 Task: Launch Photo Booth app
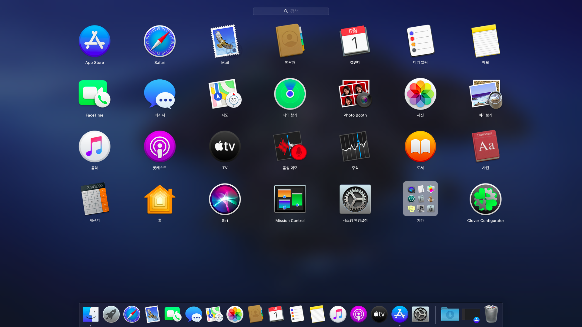(x=355, y=94)
